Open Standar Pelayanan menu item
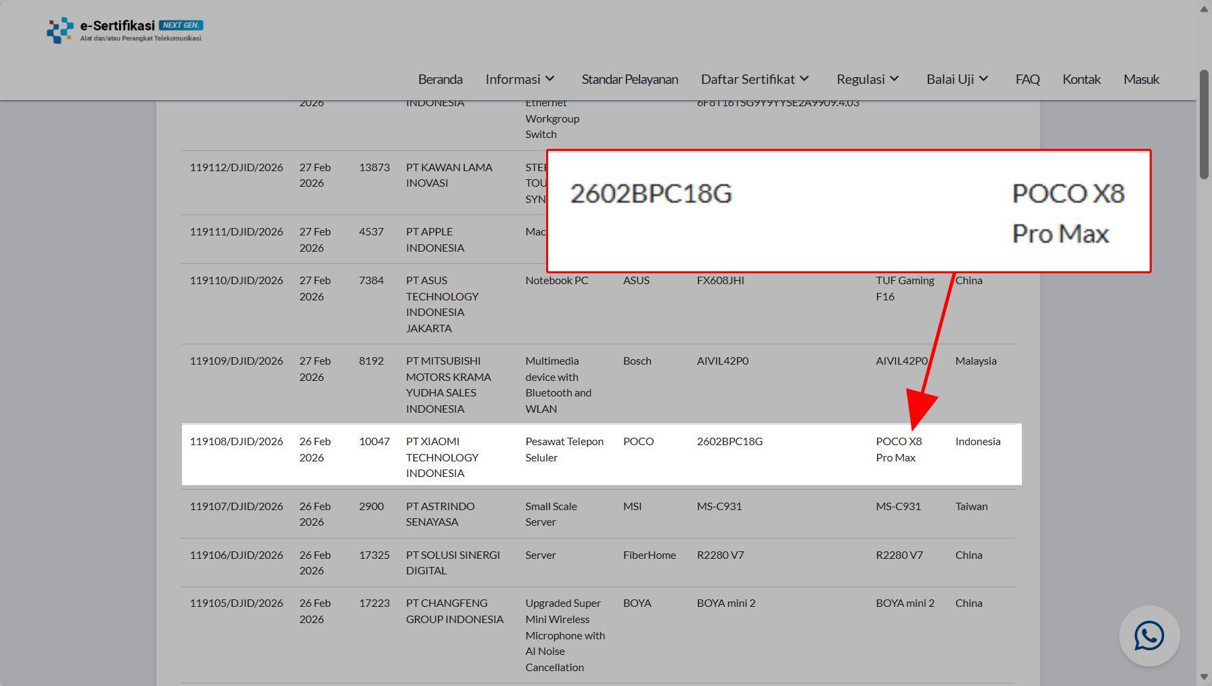Screen dimensions: 1212x686 click(x=630, y=79)
